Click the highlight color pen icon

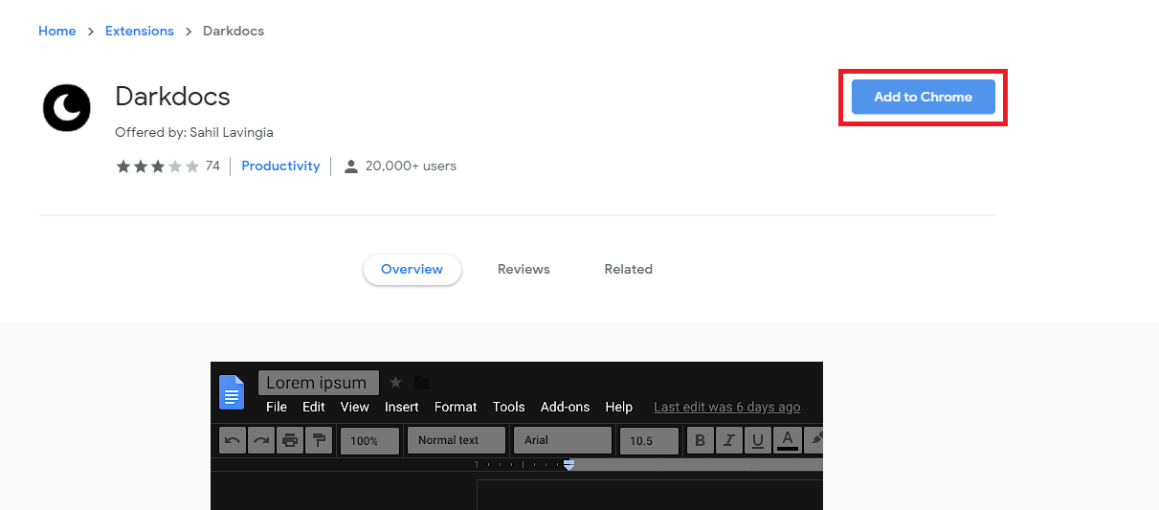pos(814,440)
